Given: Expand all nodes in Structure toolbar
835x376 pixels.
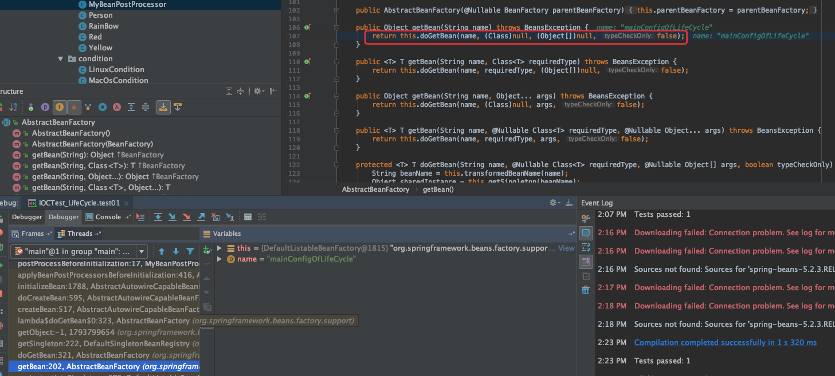Looking at the screenshot, I should 131,107.
